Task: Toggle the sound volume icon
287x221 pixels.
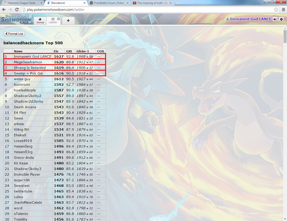Action: pyautogui.click(x=275, y=19)
